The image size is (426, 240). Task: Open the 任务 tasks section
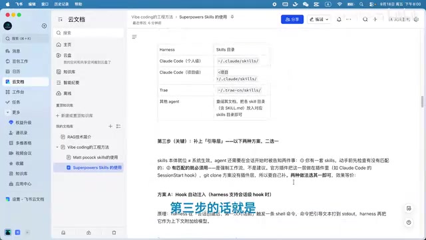[x=13, y=102]
